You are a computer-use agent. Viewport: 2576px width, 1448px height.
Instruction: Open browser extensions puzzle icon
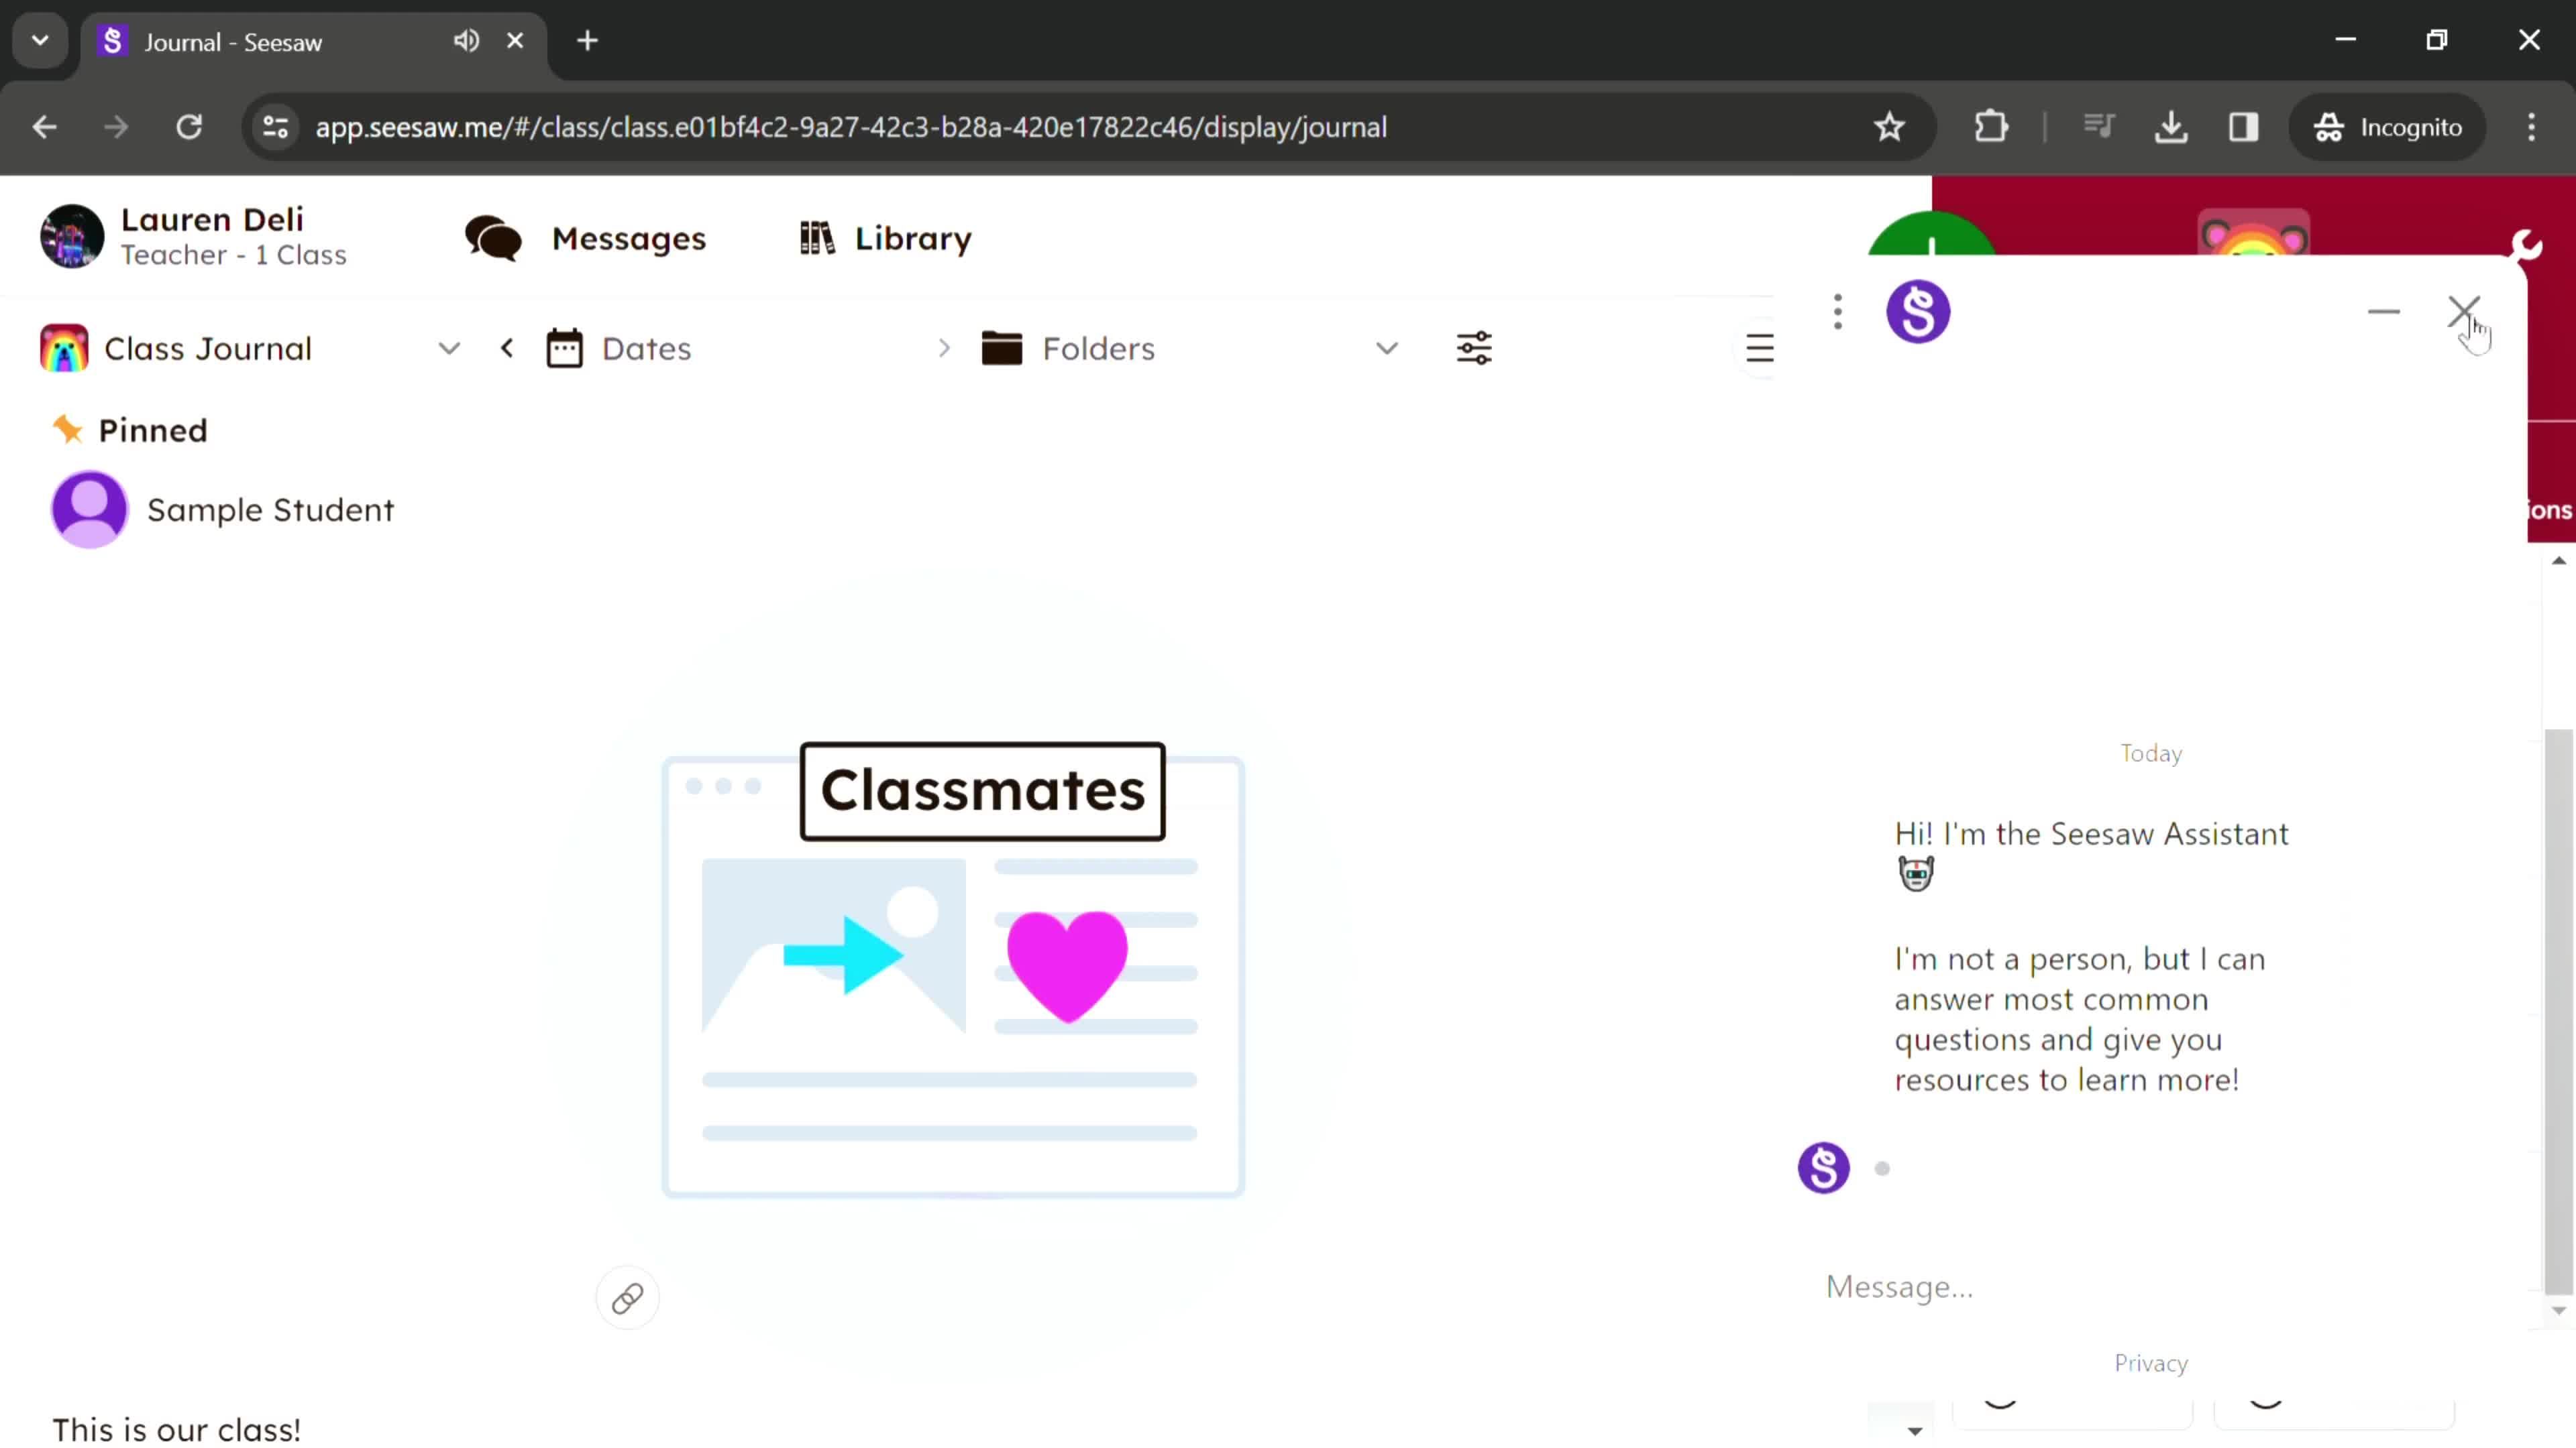tap(1991, 127)
